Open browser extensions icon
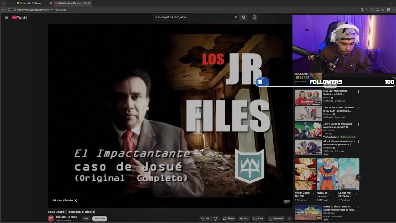The height and width of the screenshot is (223, 396). click(367, 10)
